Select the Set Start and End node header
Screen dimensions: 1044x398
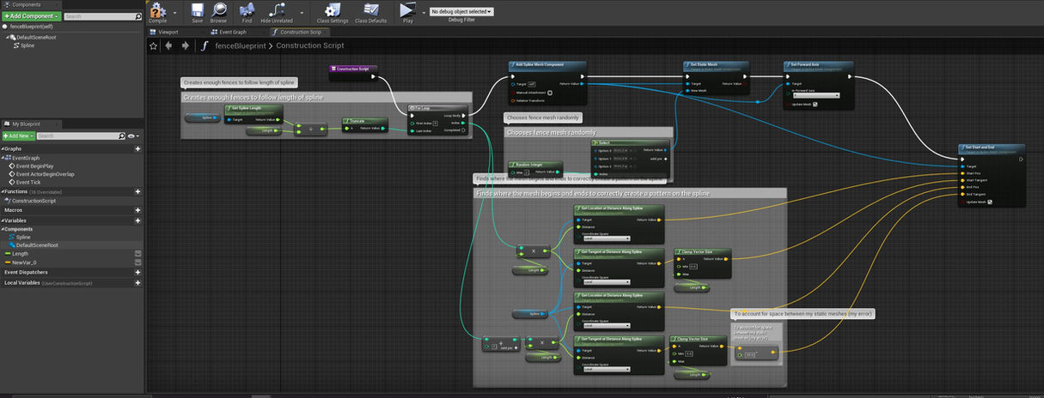[x=992, y=148]
